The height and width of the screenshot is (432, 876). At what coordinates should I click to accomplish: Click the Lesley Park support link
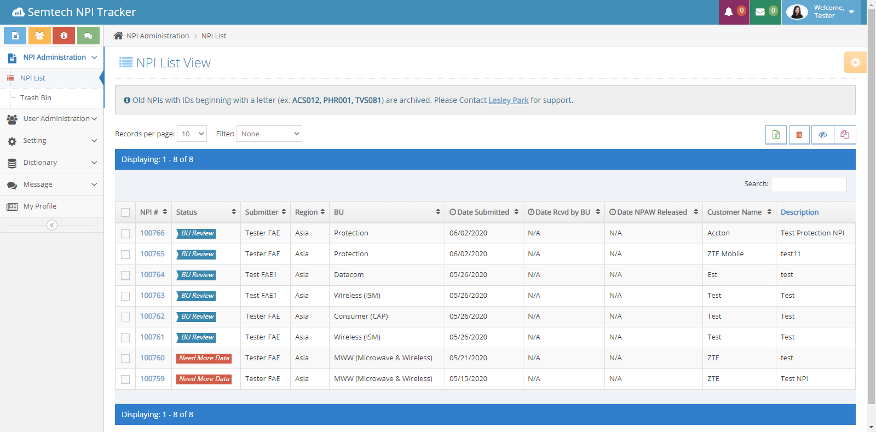click(508, 100)
